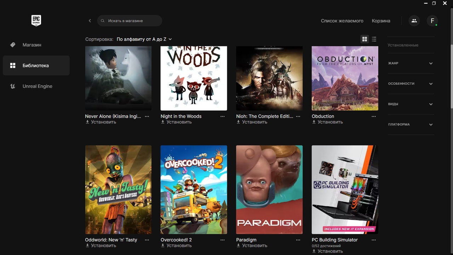Viewport: 453px width, 255px height.
Task: Open more options for Obduction
Action: pos(374,116)
